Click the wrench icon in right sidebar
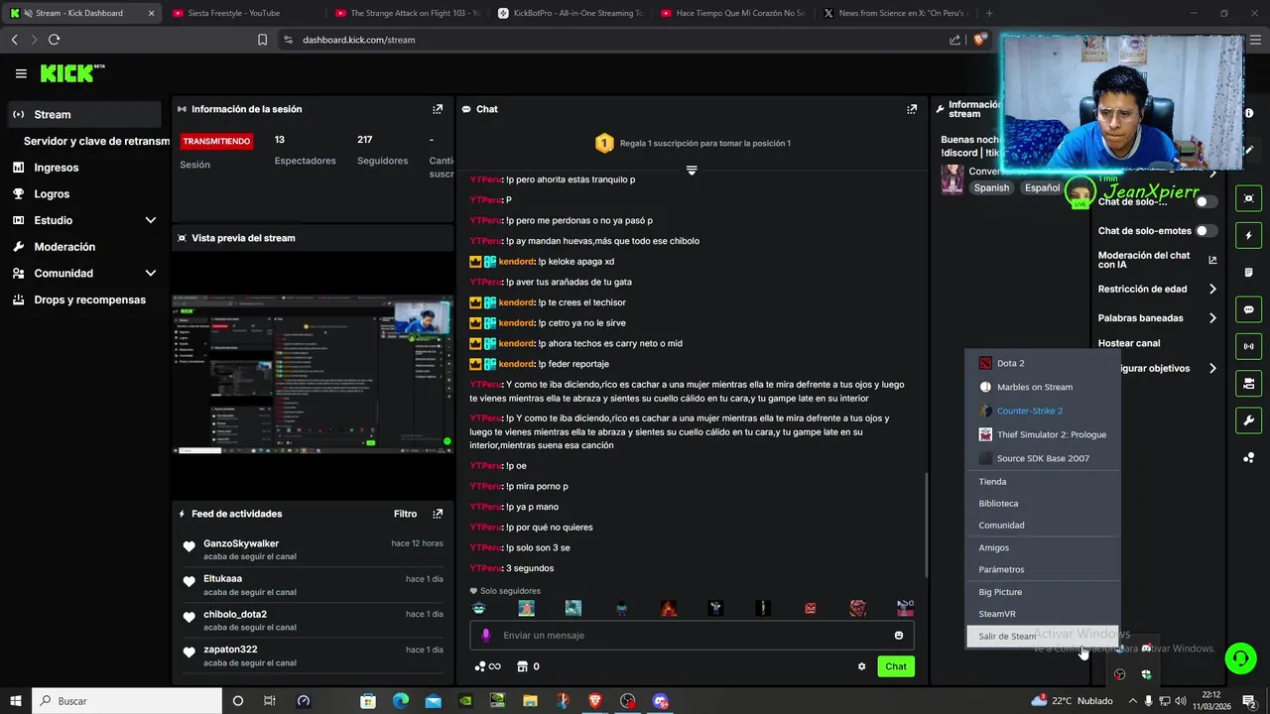The width and height of the screenshot is (1270, 714). click(x=1249, y=420)
